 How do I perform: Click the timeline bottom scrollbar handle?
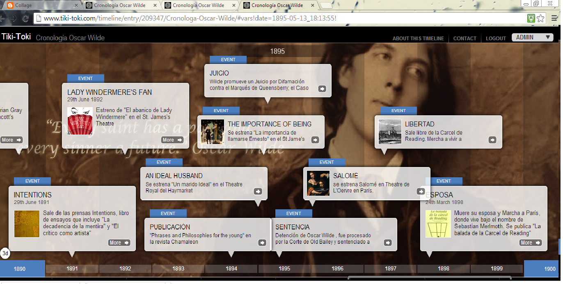tap(429, 278)
